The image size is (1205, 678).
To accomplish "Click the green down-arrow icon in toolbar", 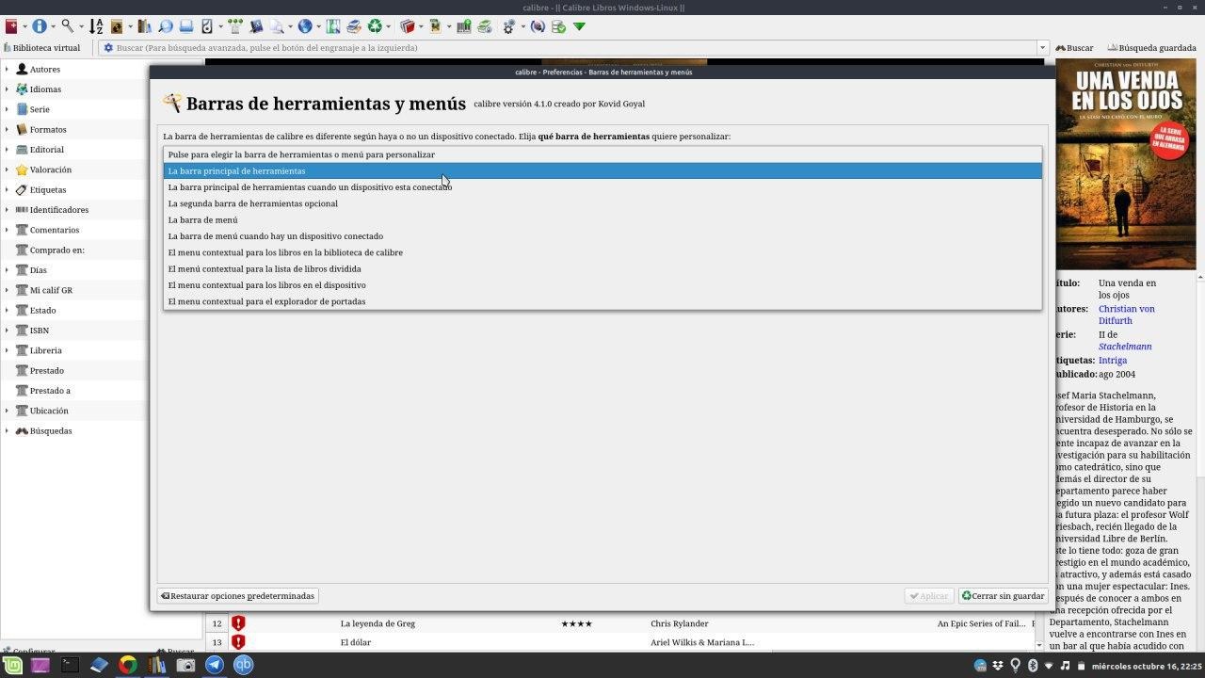I will [579, 26].
